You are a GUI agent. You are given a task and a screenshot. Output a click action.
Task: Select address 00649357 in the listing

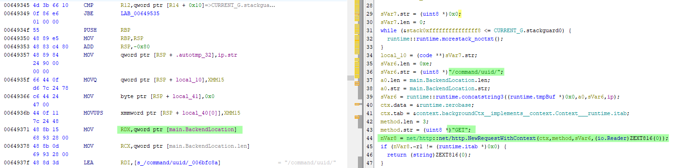[16, 55]
